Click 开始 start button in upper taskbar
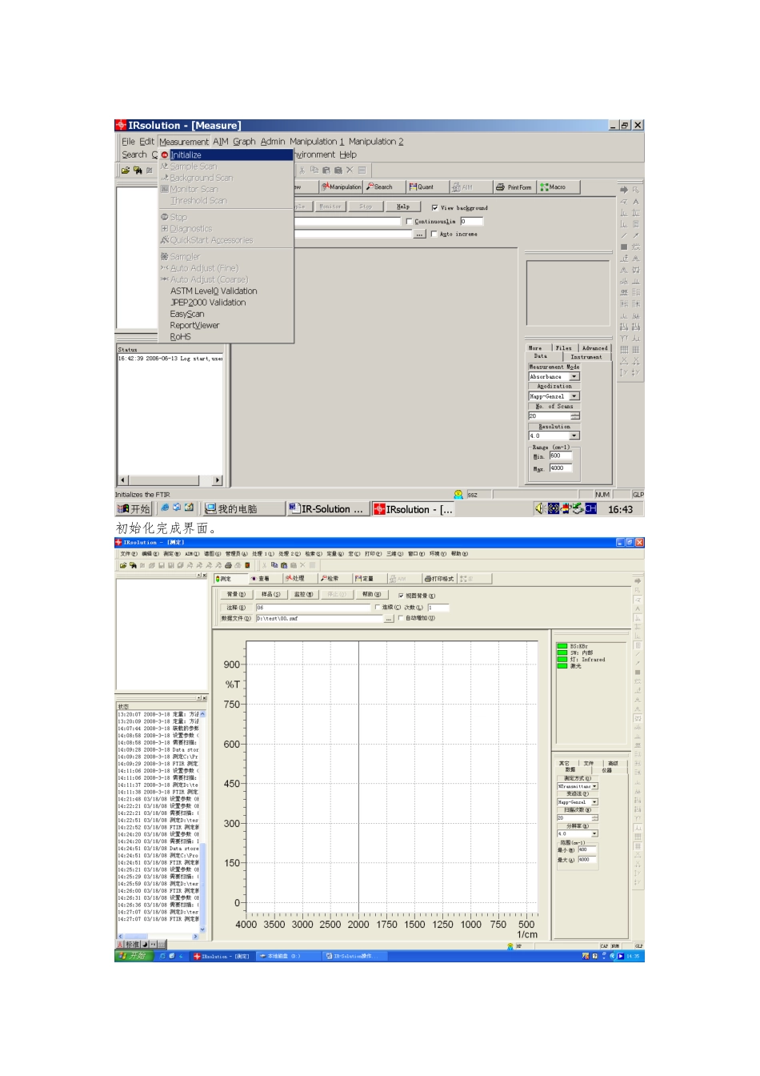 tap(134, 509)
